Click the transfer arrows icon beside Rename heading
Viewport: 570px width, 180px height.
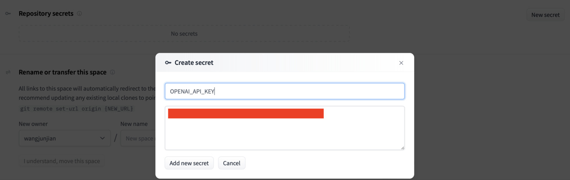[x=8, y=72]
